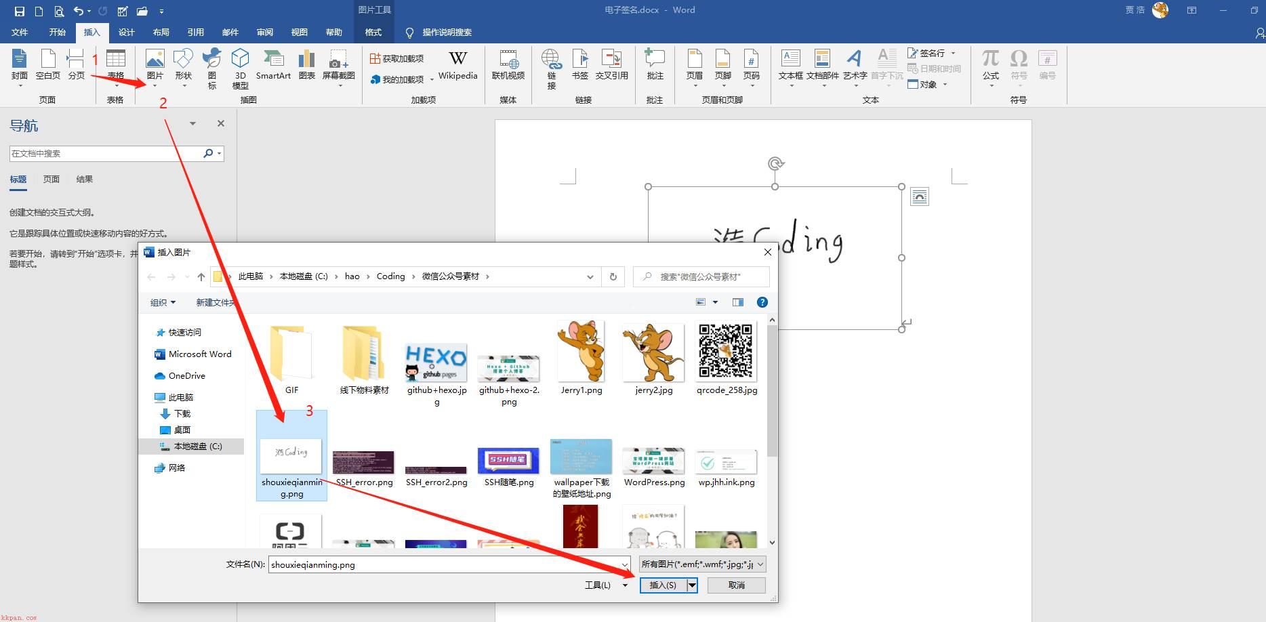Select Jerry1.png image file
This screenshot has height=622, width=1266.
(x=581, y=358)
